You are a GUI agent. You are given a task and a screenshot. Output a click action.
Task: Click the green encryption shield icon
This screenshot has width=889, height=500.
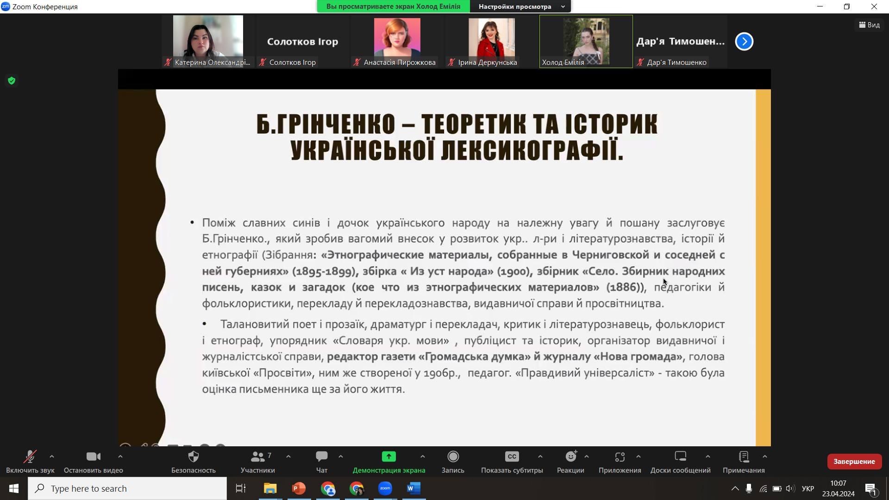[x=12, y=81]
